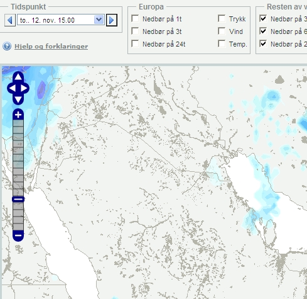307x299 pixels.
Task: Click the zoom slider handle
Action: click(18, 199)
